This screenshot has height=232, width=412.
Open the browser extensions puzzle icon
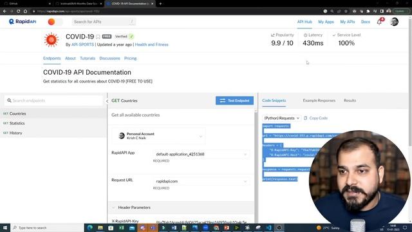click(368, 12)
